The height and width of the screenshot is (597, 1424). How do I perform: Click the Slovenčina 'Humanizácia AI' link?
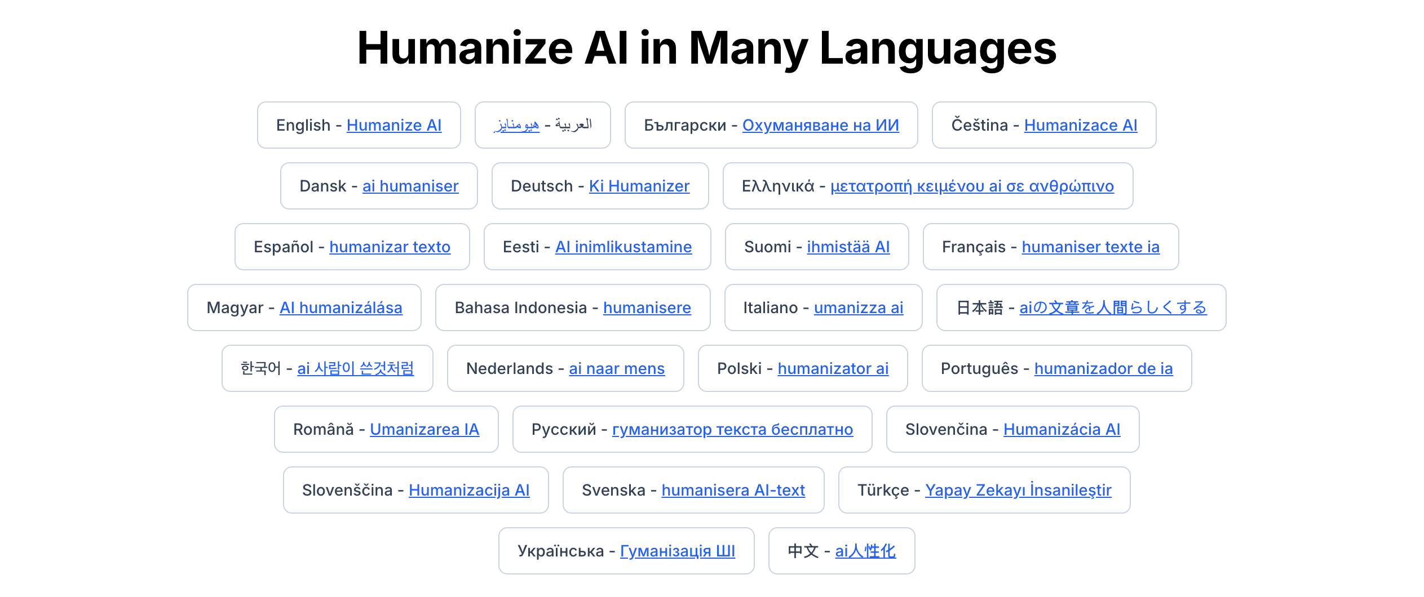pos(1062,429)
